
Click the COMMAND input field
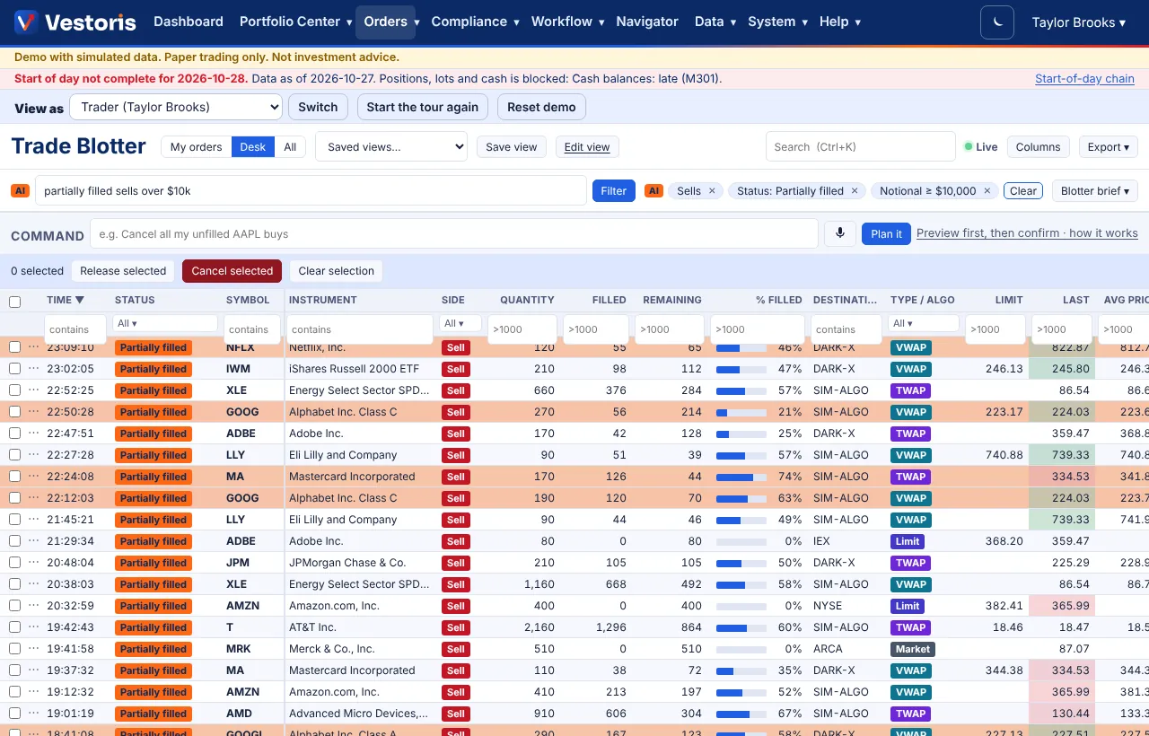click(x=454, y=234)
